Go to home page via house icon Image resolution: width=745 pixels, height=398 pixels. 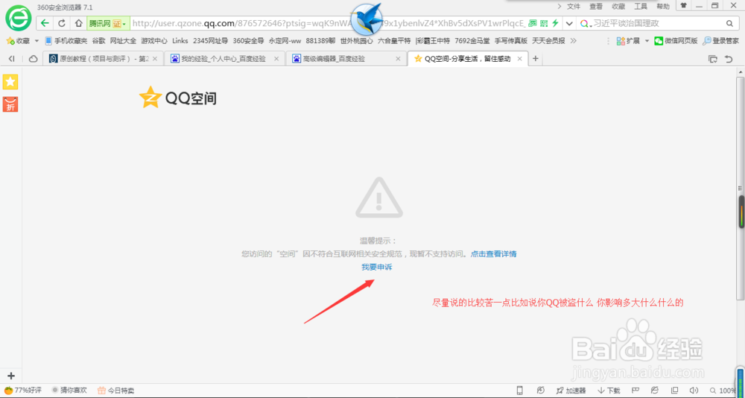(x=79, y=23)
